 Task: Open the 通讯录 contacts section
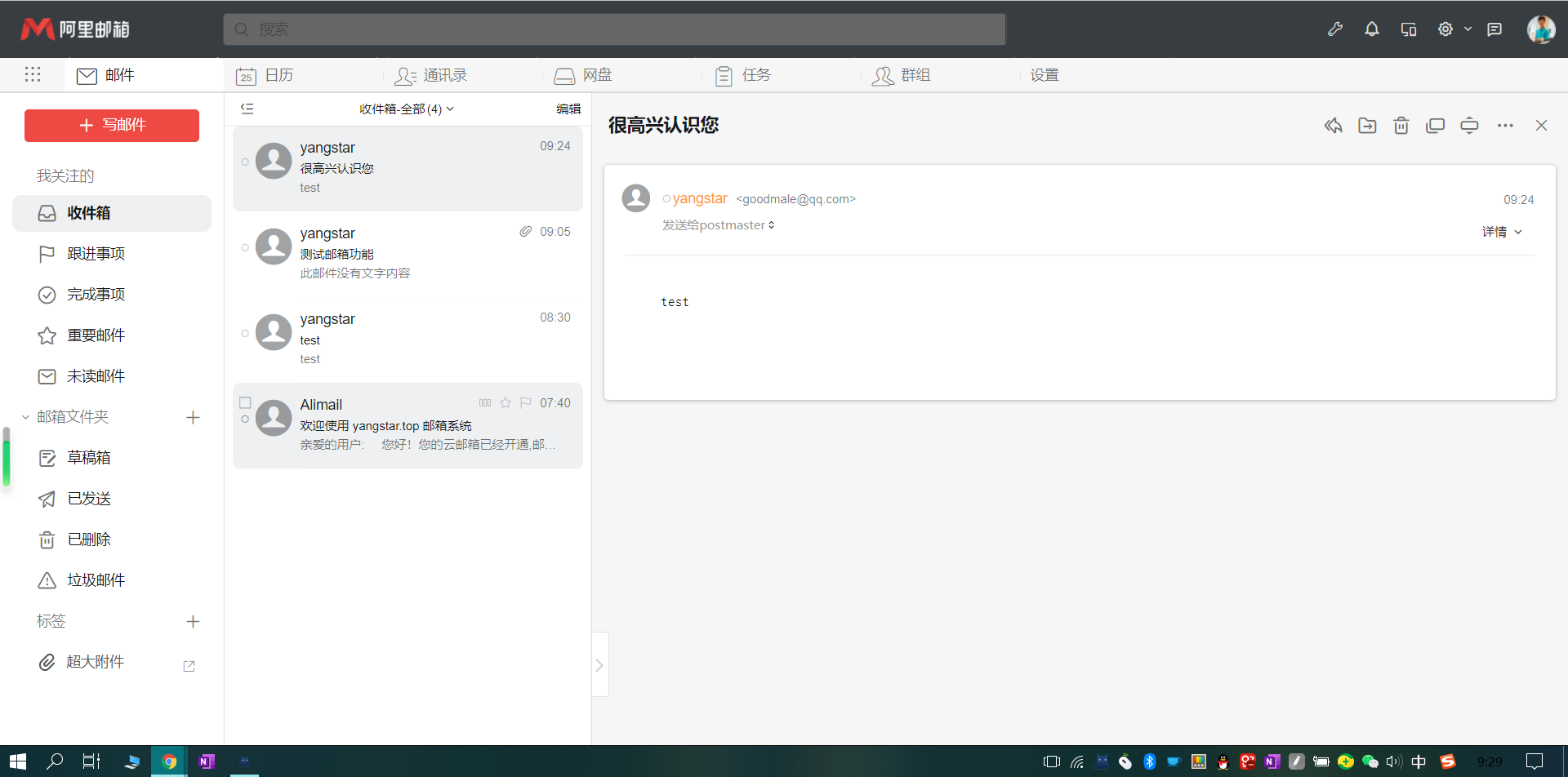pos(442,74)
